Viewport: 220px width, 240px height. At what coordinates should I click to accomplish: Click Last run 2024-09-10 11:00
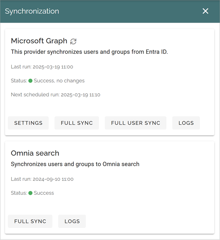[42, 179]
